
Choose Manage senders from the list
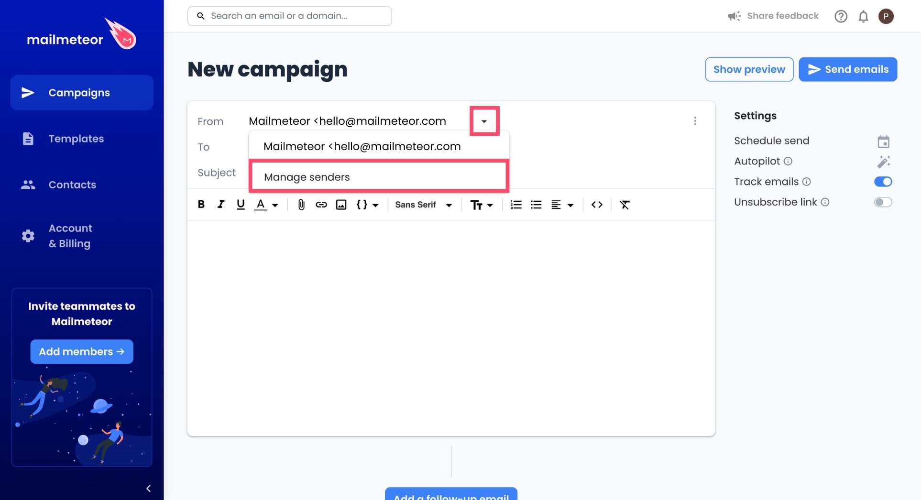click(379, 177)
